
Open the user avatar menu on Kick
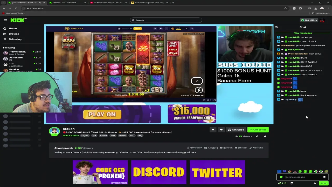(322, 20)
